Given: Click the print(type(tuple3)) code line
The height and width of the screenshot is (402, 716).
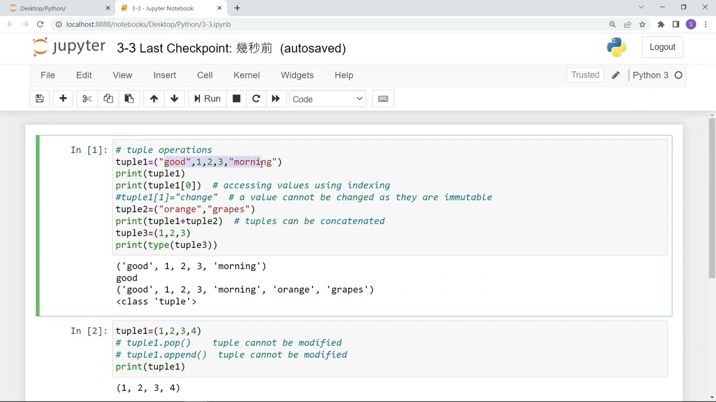Looking at the screenshot, I should [x=167, y=245].
